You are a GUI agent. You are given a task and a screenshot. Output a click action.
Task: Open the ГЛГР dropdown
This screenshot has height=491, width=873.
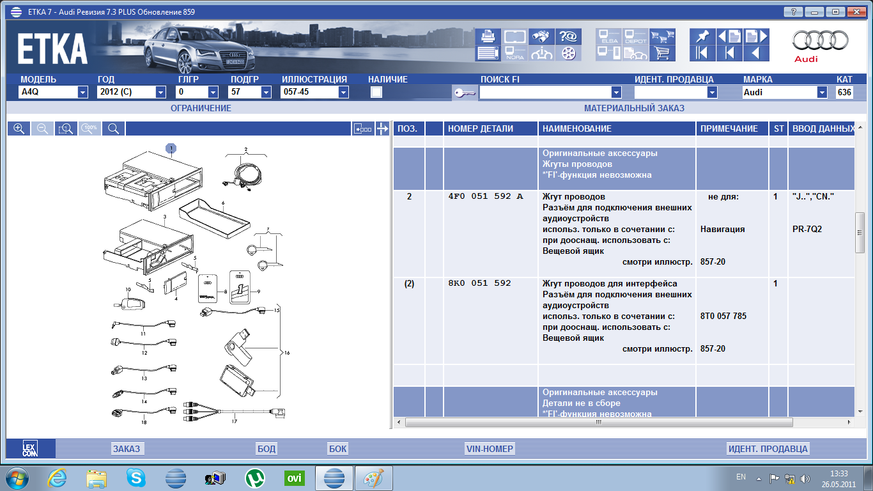[213, 92]
